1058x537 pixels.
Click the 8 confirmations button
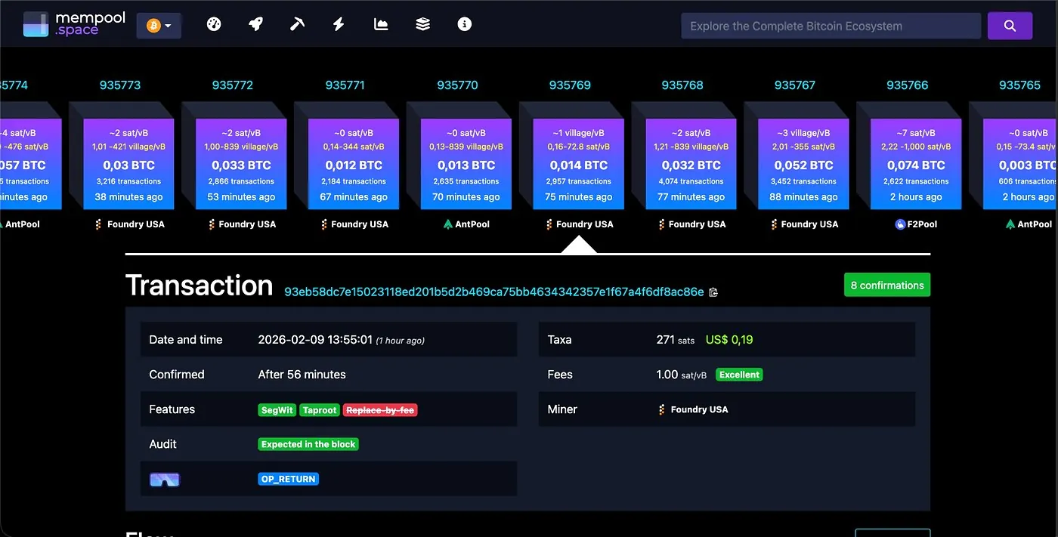coord(886,285)
